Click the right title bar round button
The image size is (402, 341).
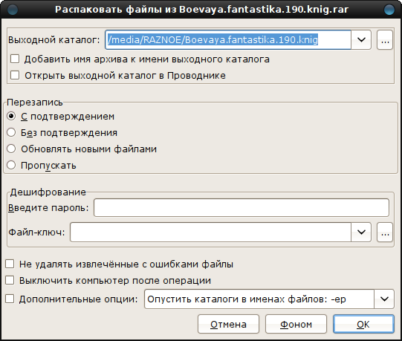pyautogui.click(x=389, y=10)
